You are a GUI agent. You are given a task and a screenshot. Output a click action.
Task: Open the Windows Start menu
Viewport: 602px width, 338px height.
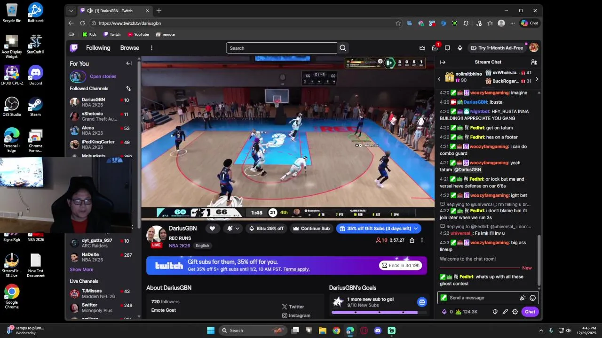[x=211, y=330]
